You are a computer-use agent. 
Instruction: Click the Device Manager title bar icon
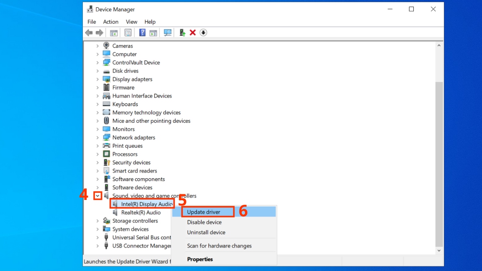[x=90, y=9]
